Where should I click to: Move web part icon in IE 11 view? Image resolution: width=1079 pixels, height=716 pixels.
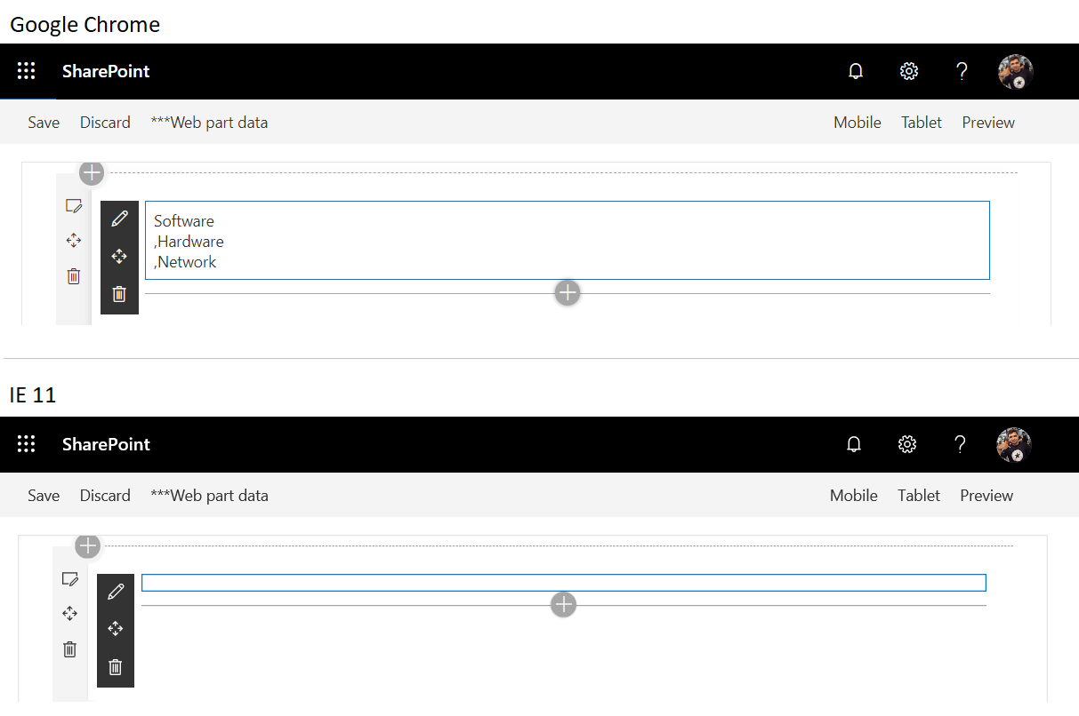coord(115,629)
